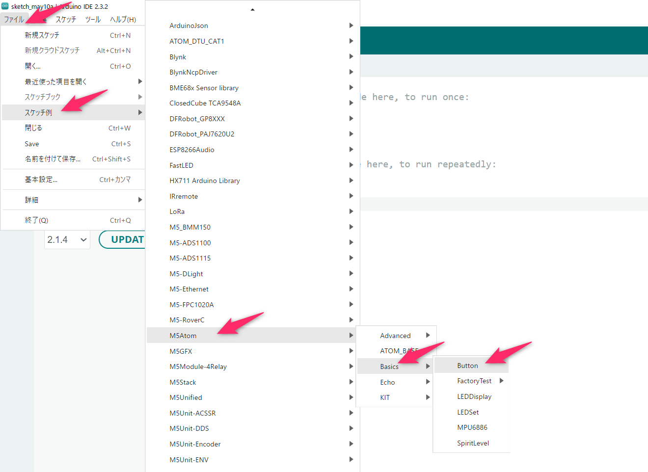The width and height of the screenshot is (648, 472).
Task: Select the Button example sketch
Action: coord(471,366)
